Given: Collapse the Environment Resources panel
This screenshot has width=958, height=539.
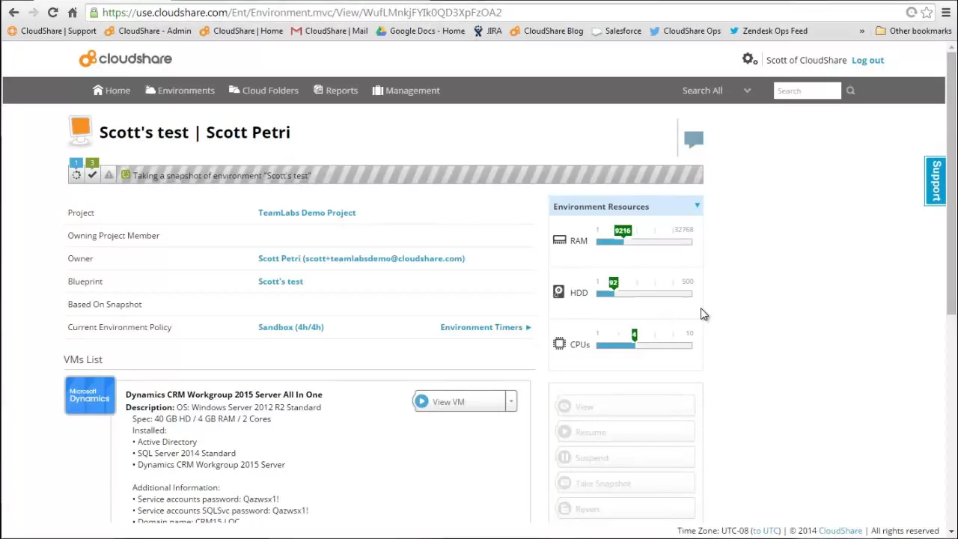Looking at the screenshot, I should pyautogui.click(x=697, y=206).
